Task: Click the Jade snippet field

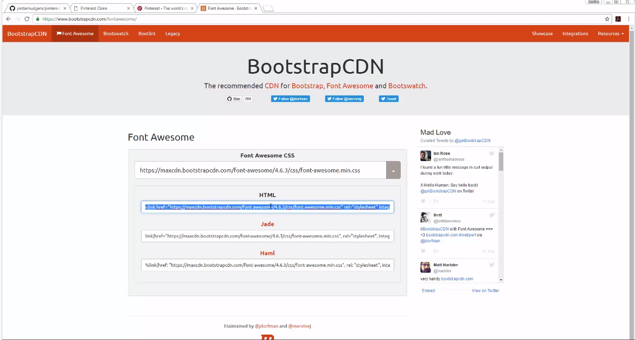Action: click(x=267, y=236)
